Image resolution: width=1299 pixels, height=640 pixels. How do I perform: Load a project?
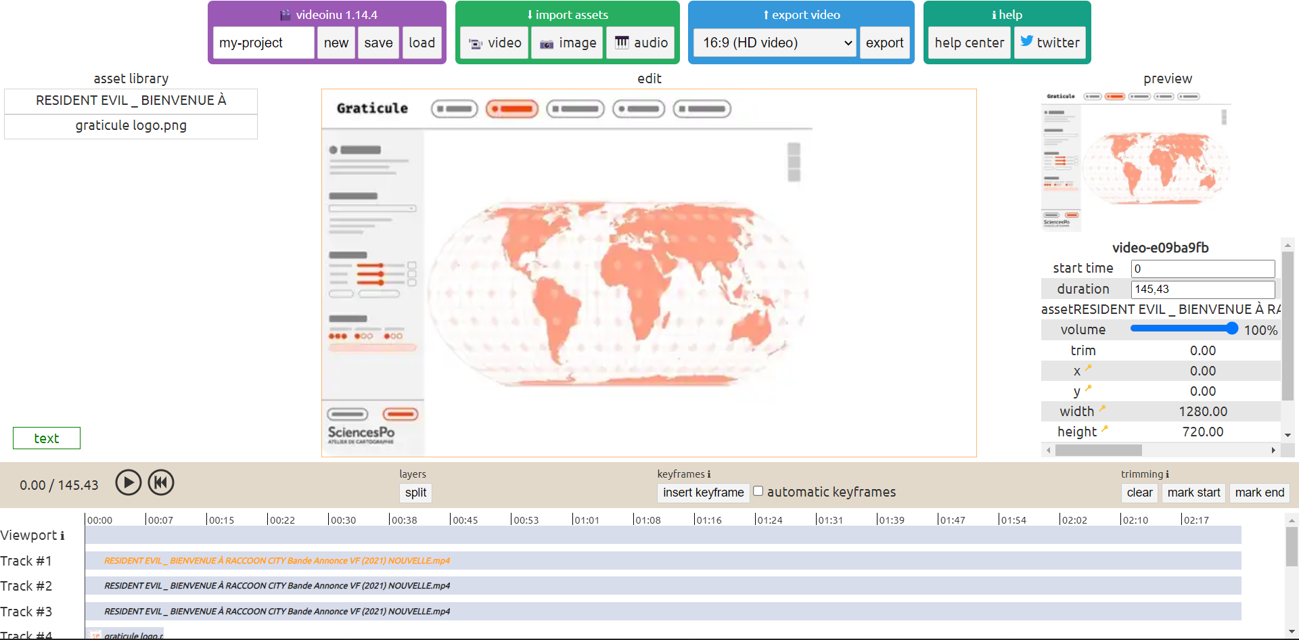pos(421,43)
